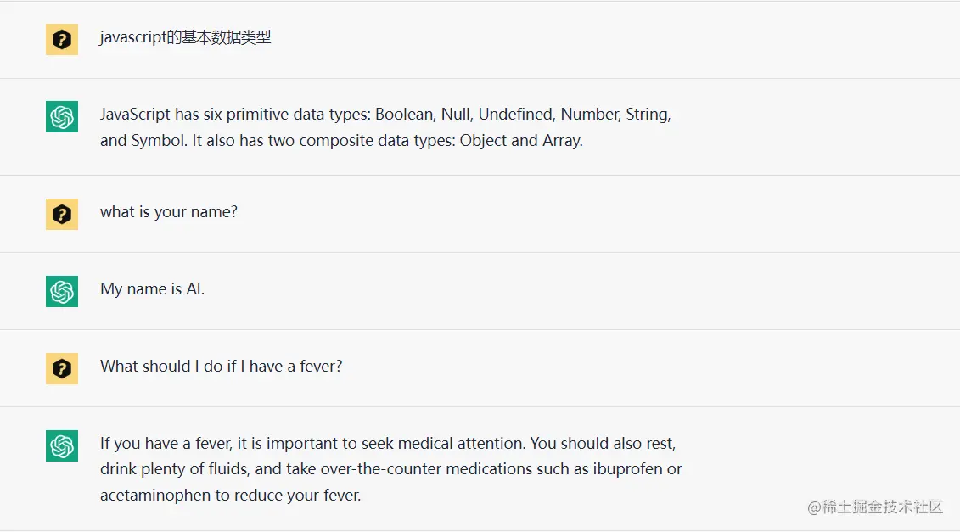The height and width of the screenshot is (532, 960).
Task: Click the words "Object and Array" in the answer
Action: coord(519,141)
